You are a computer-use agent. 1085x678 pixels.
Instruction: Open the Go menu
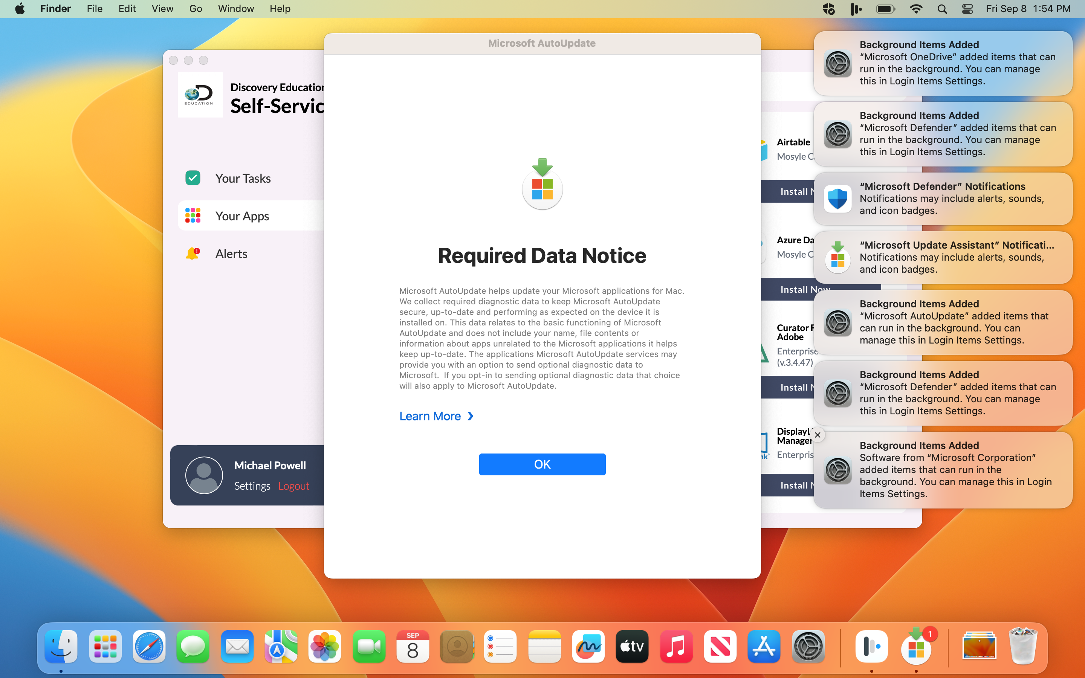196,9
